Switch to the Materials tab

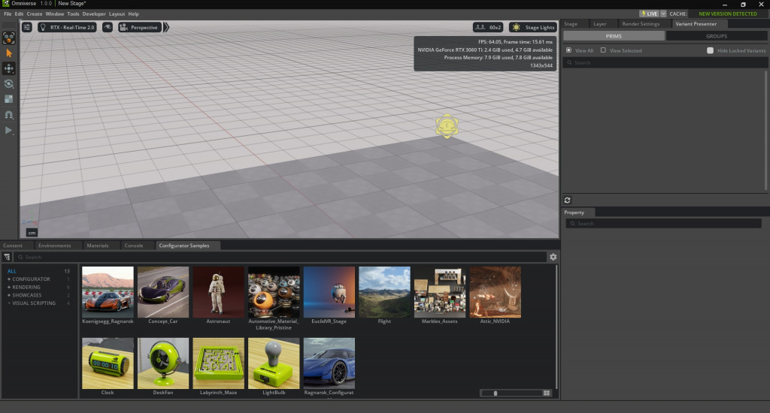click(97, 246)
